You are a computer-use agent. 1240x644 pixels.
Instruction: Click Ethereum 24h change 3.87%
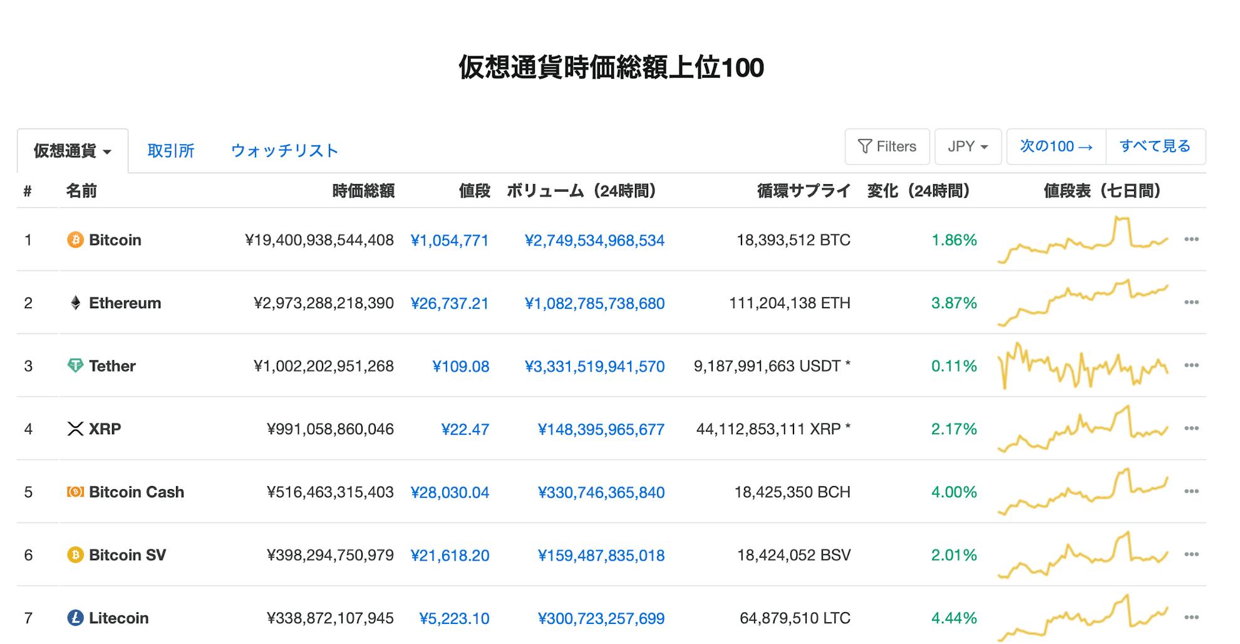[x=954, y=303]
